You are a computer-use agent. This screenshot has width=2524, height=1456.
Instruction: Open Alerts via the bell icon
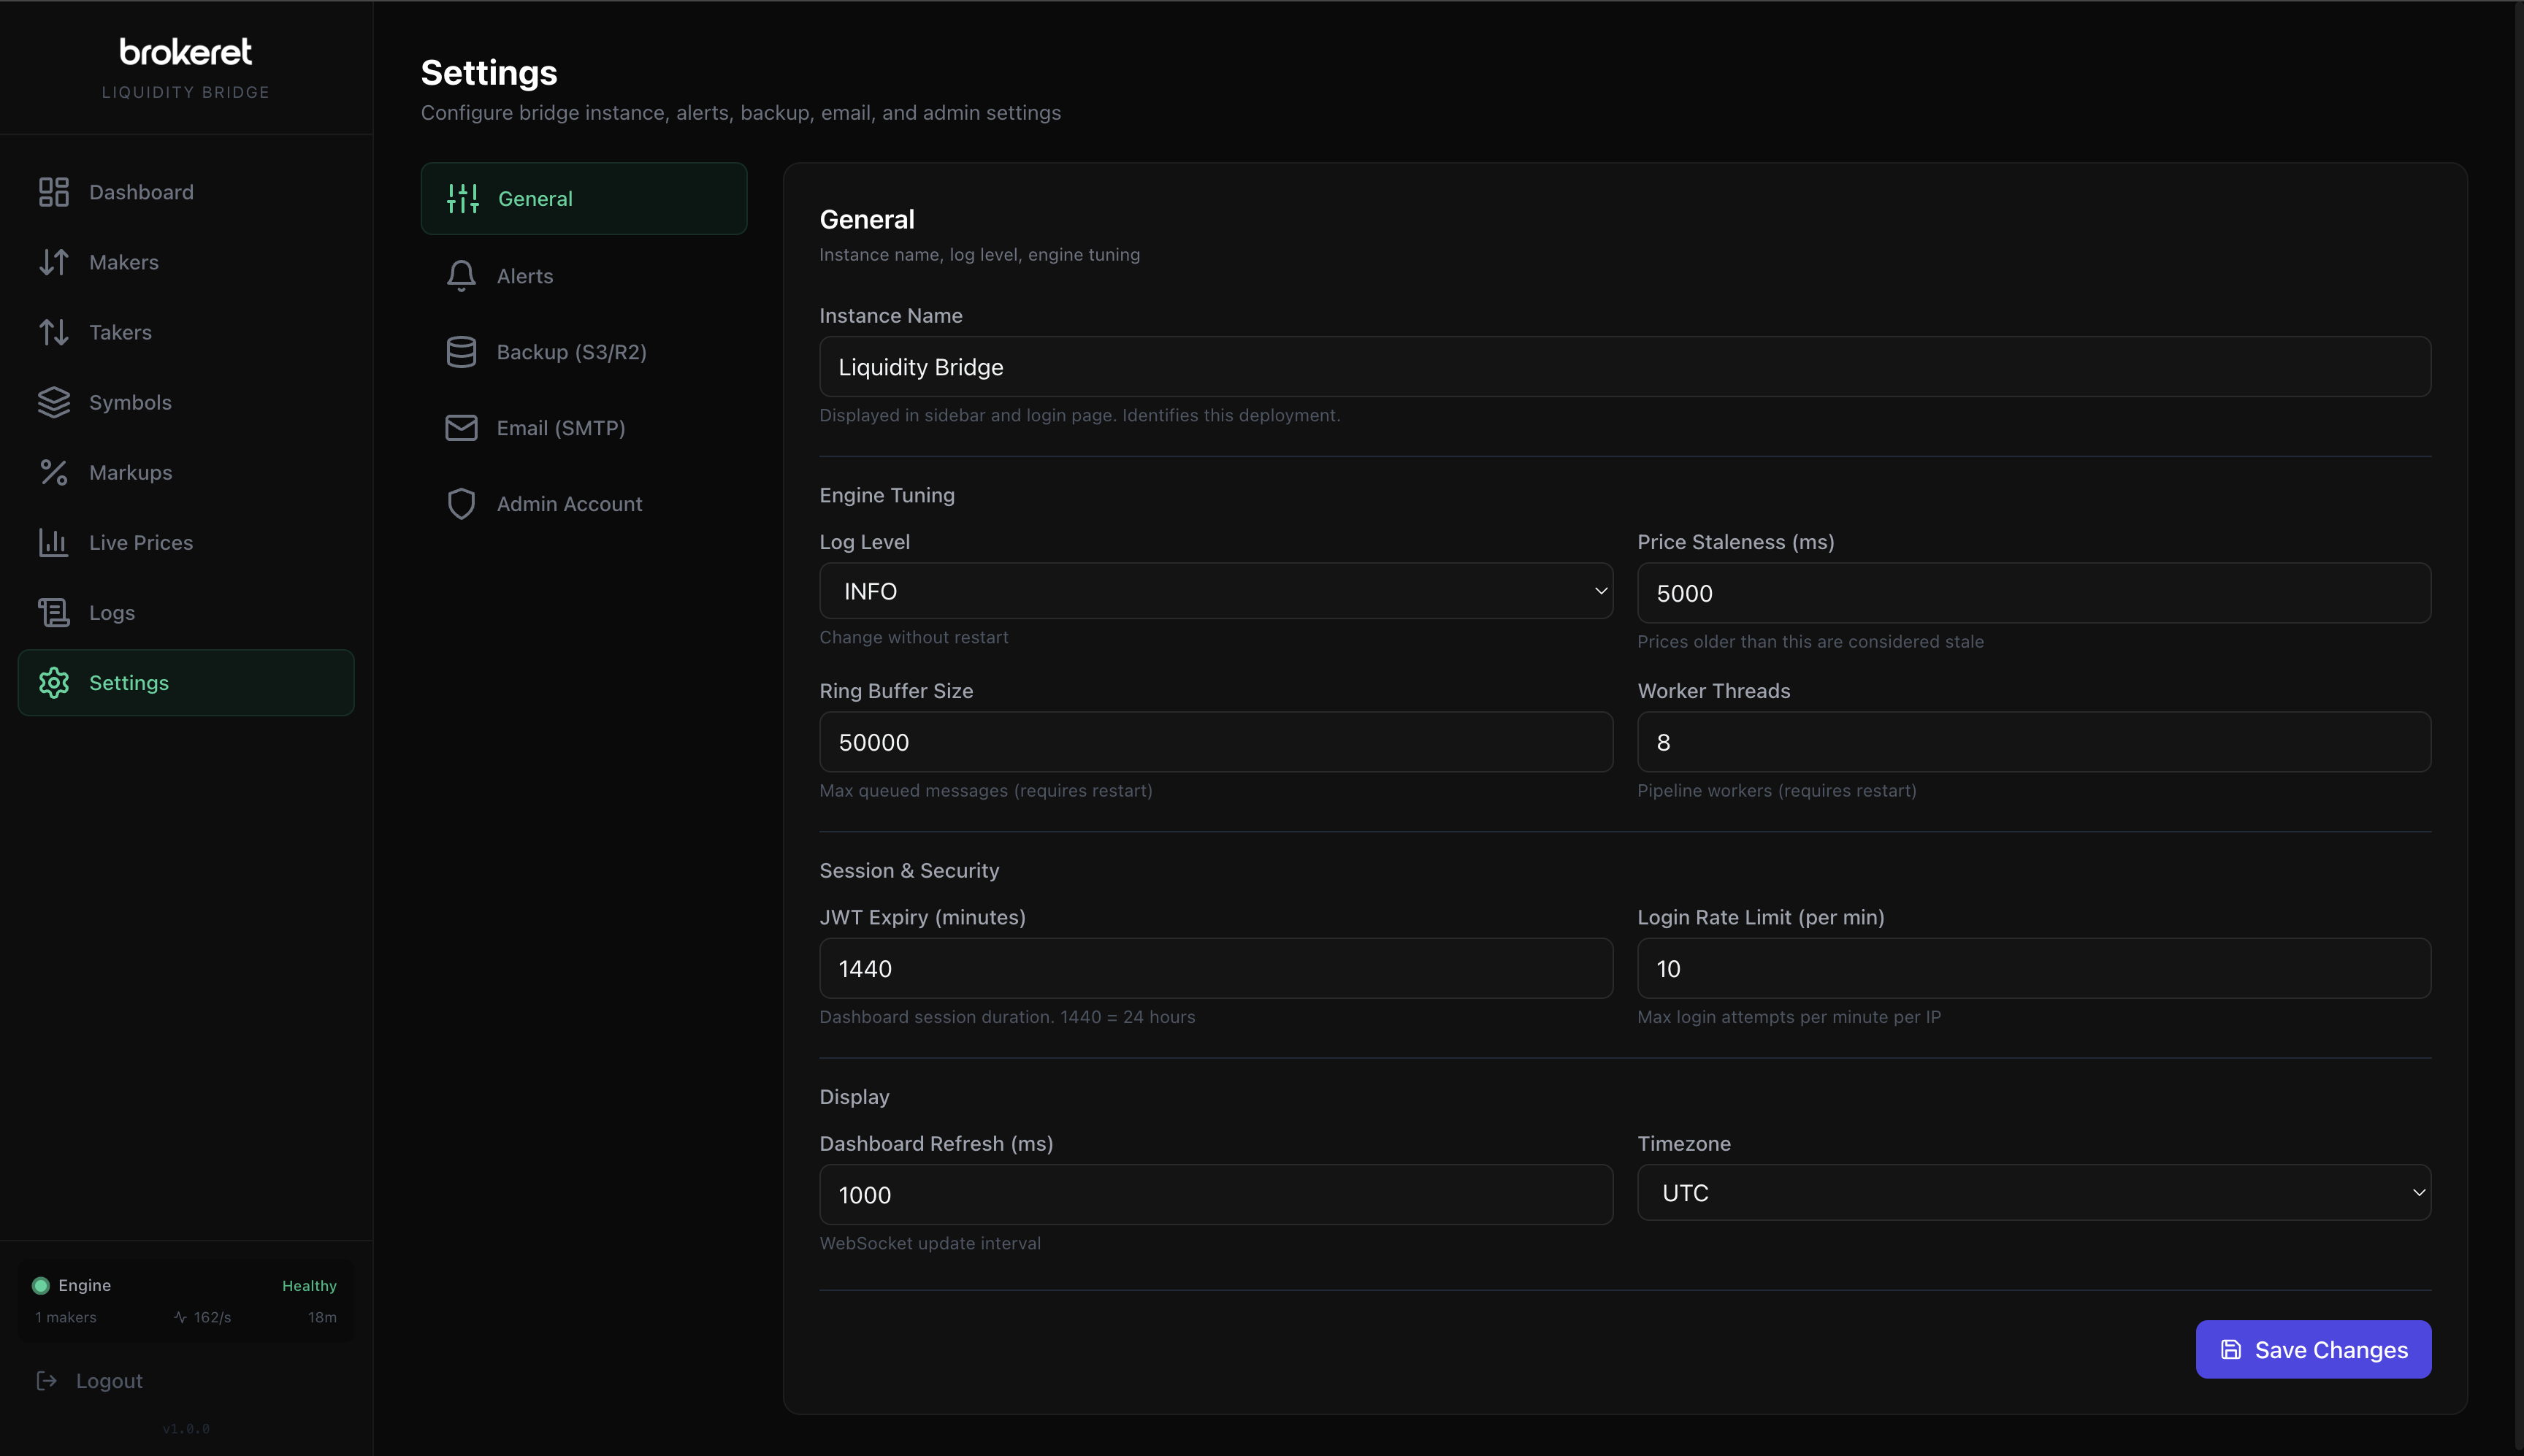(x=461, y=276)
